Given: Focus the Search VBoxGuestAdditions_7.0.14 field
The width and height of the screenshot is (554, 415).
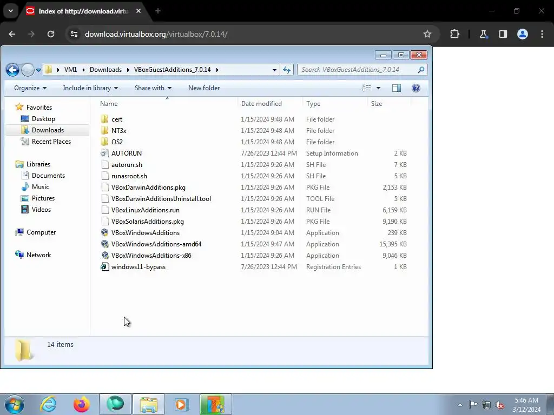Looking at the screenshot, I should pyautogui.click(x=362, y=70).
